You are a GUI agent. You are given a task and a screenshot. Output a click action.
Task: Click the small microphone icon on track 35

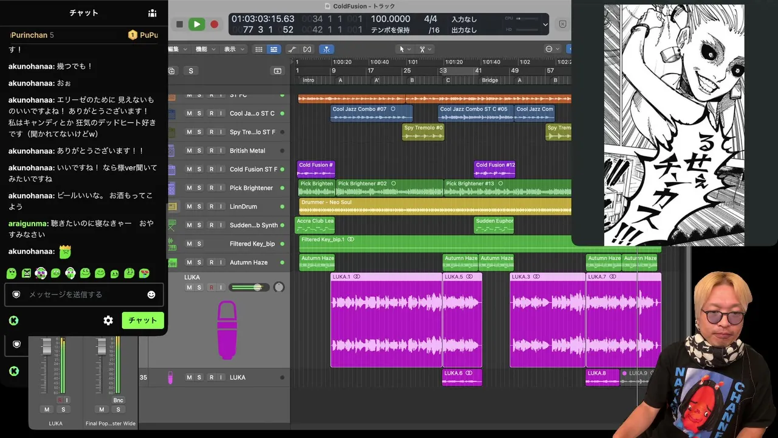pyautogui.click(x=171, y=378)
